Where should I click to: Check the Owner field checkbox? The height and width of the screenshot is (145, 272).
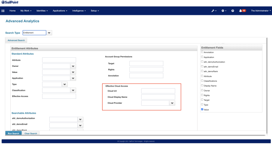coord(202,90)
